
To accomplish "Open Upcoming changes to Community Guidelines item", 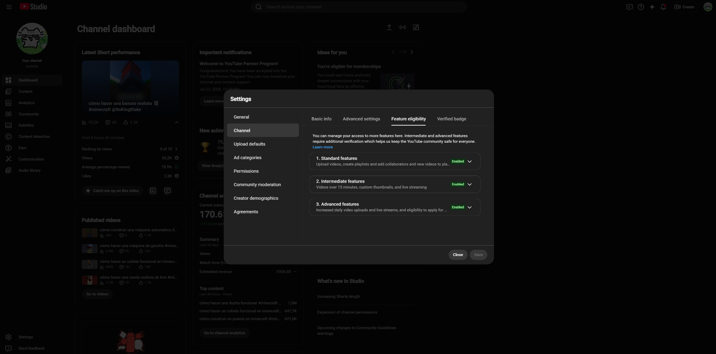I will 357,331.
